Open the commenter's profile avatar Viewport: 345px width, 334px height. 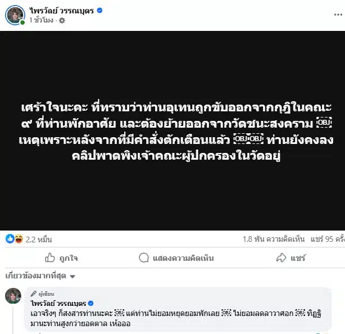[13, 296]
